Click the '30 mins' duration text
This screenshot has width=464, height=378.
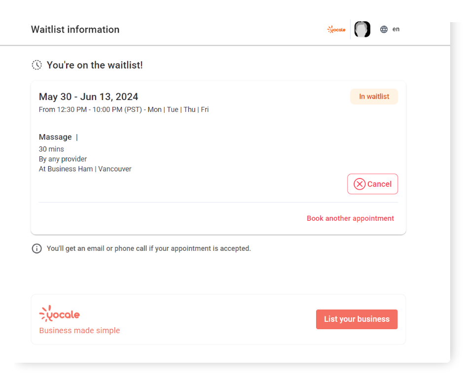(51, 149)
